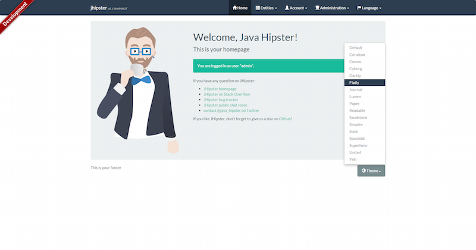Select the Default theme option
Screen dimensions: 476x250
(356, 48)
